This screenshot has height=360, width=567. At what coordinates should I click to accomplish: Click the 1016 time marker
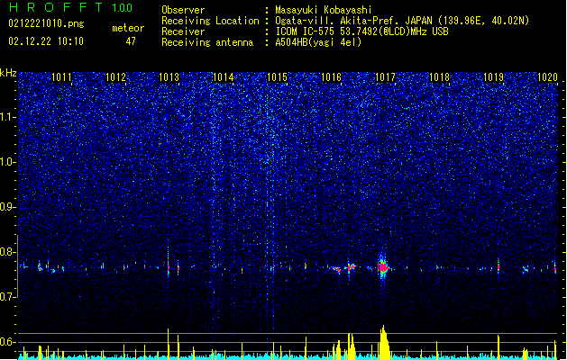coord(331,77)
